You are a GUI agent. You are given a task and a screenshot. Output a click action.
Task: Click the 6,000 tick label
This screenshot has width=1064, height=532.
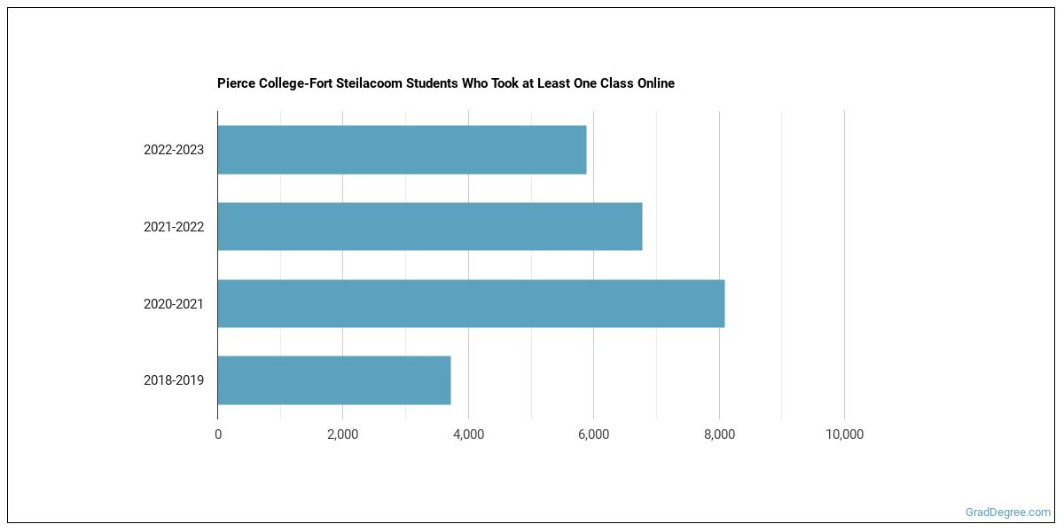tap(593, 434)
